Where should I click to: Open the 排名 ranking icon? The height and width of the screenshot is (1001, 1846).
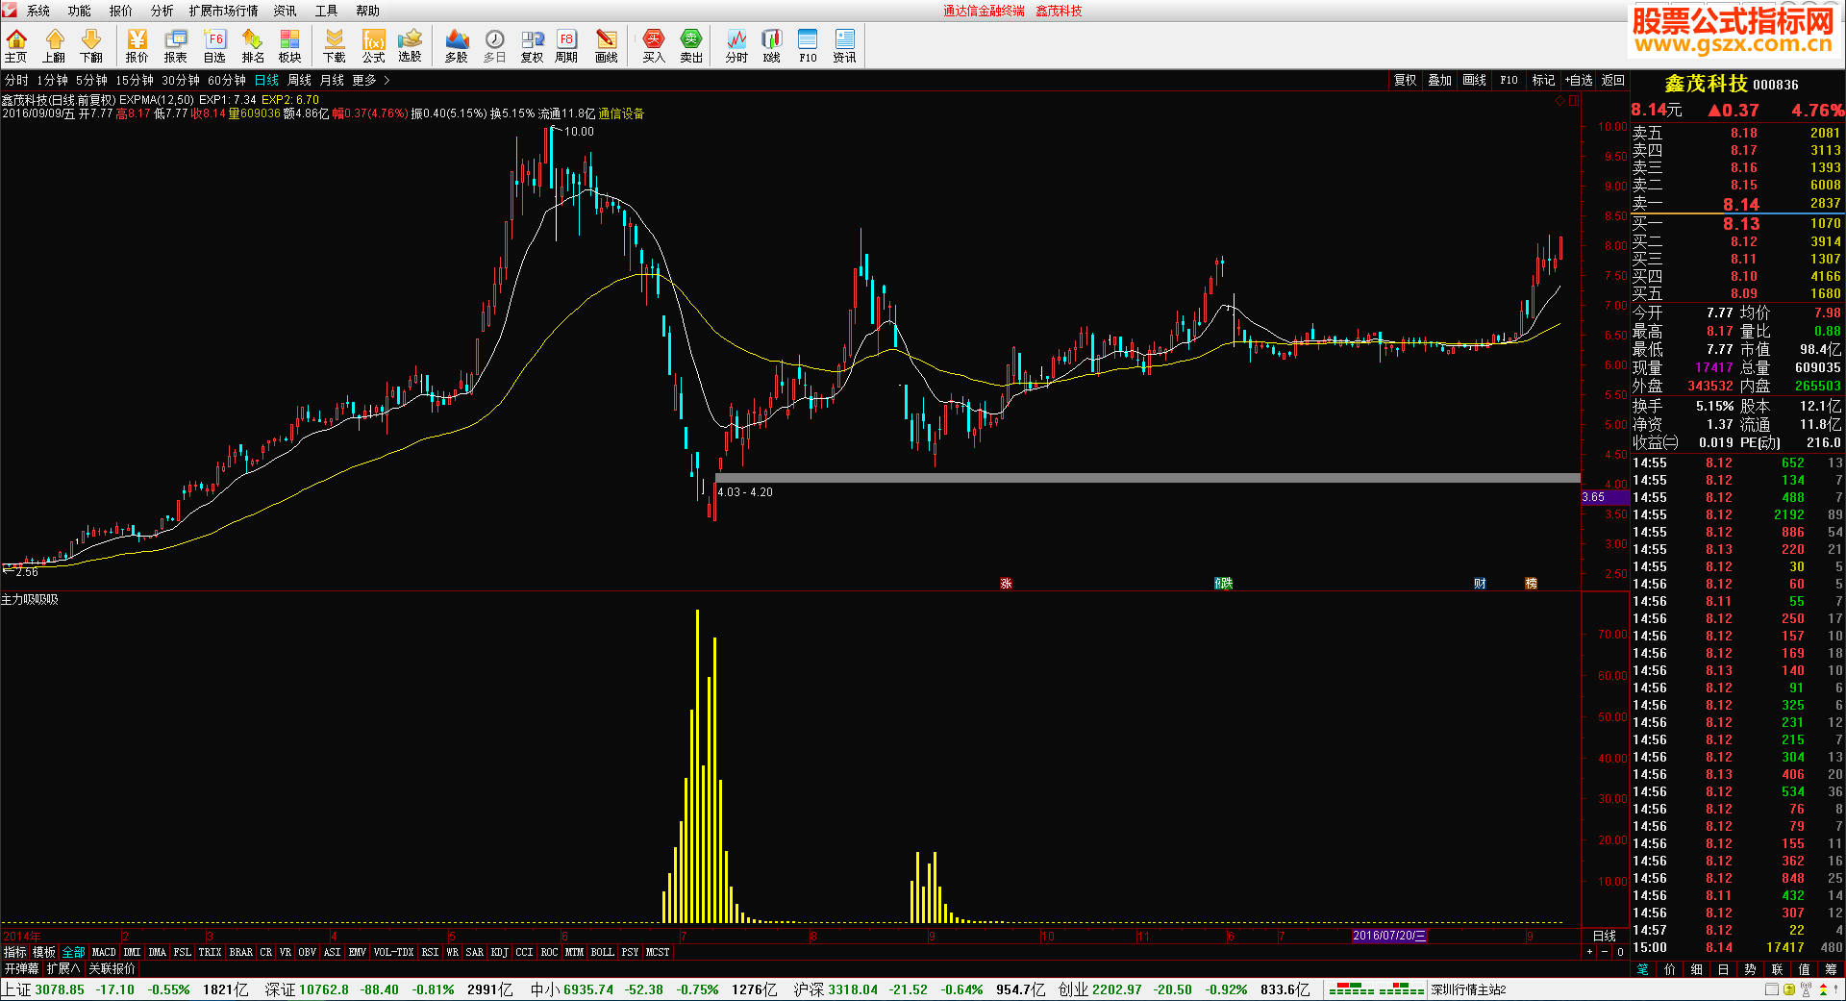pos(253,45)
